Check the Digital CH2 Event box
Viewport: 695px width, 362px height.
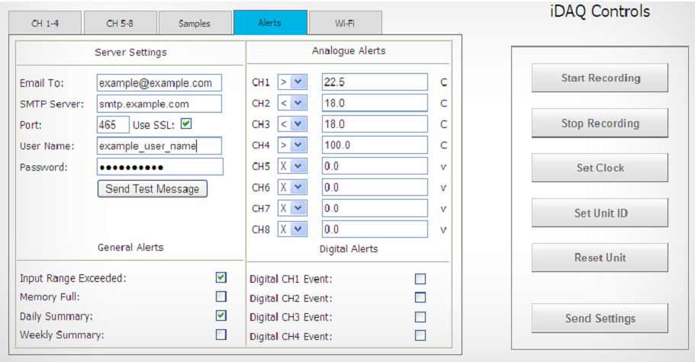[x=420, y=297]
